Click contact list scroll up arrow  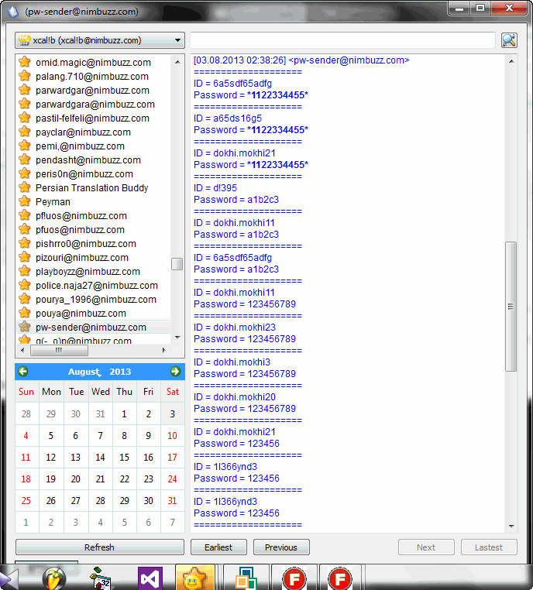click(177, 62)
